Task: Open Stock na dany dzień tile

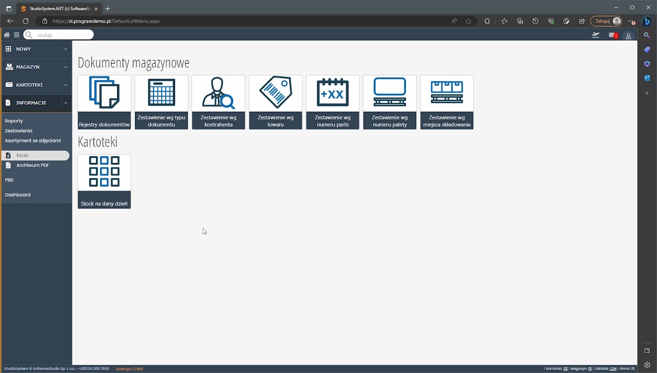Action: pos(104,181)
